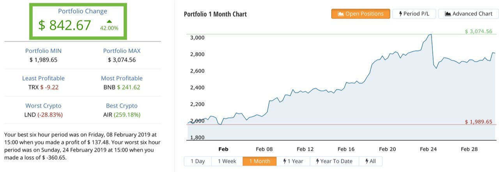Click the Portfolio MIN label
This screenshot has height=172, width=499.
(x=43, y=51)
